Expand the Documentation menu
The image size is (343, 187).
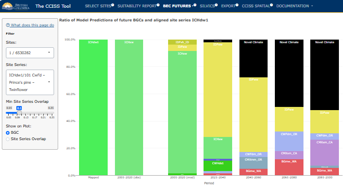point(294,6)
